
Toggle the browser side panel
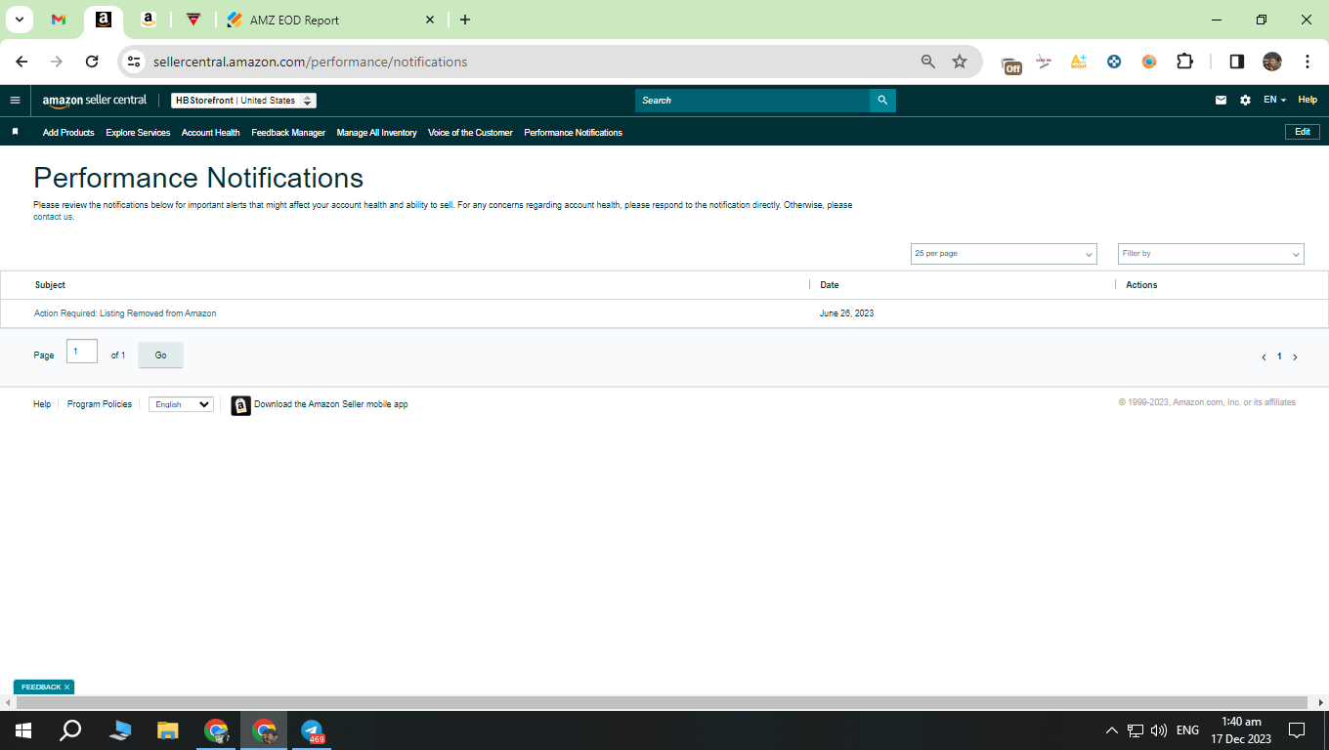click(1236, 62)
